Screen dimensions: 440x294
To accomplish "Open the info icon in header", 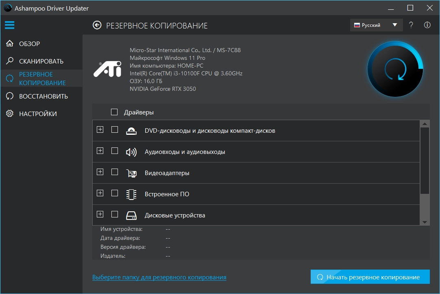I will [x=427, y=25].
